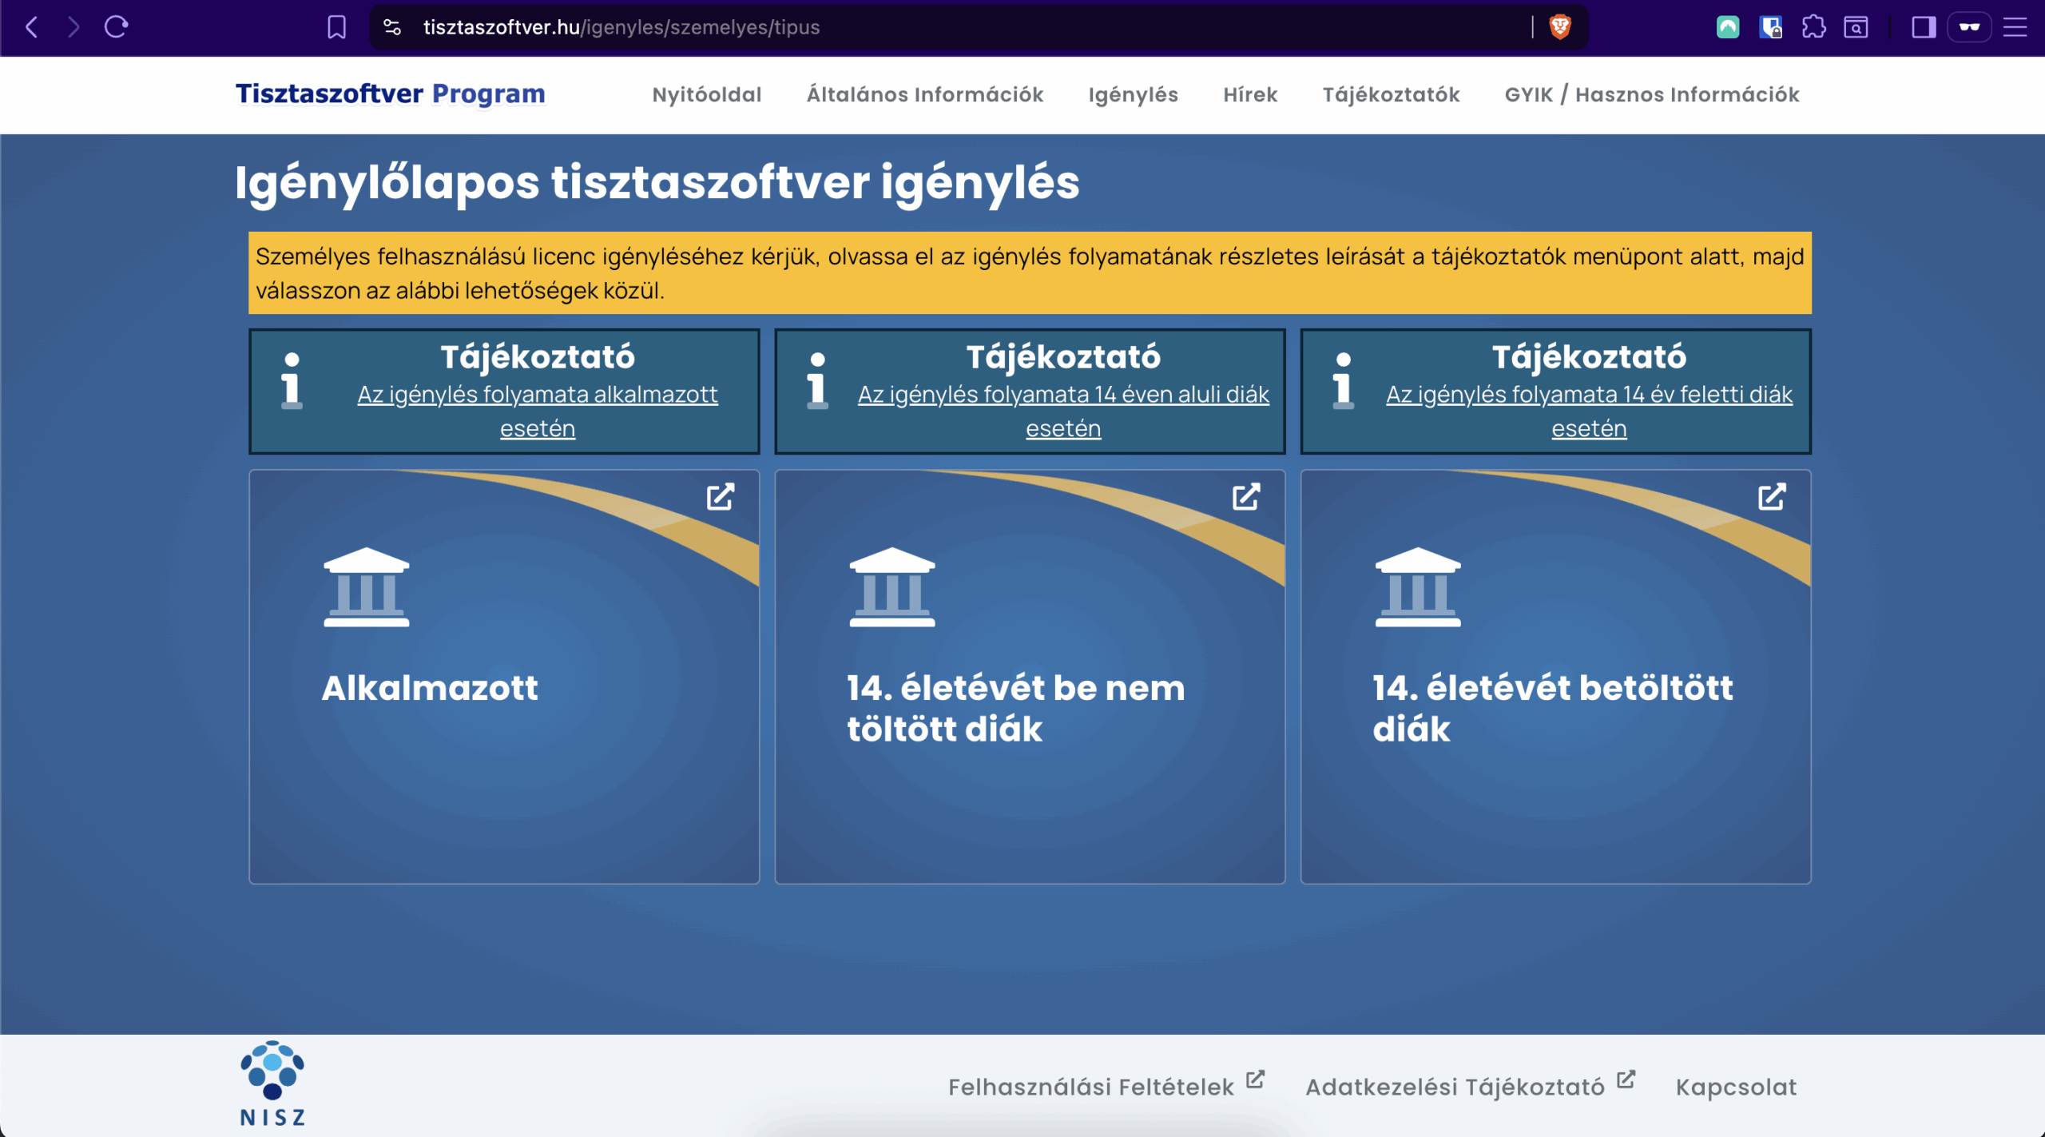Reload the current page

tap(117, 26)
